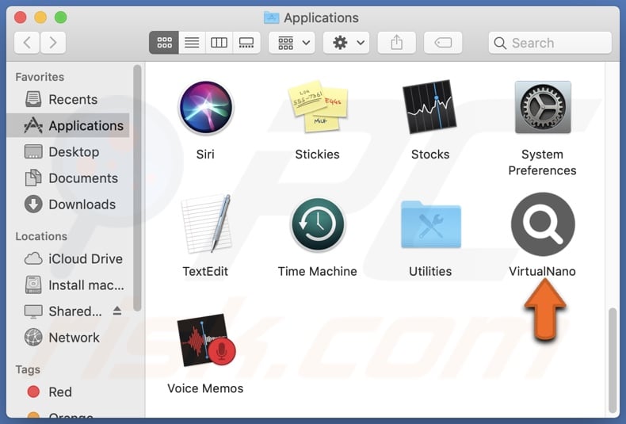Screen dimensions: 626x424
Task: Click the "Voice Memos" label
Action: pos(205,388)
